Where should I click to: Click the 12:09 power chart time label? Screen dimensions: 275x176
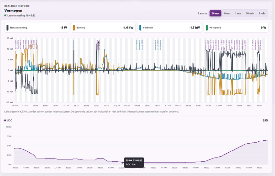coord(219,106)
